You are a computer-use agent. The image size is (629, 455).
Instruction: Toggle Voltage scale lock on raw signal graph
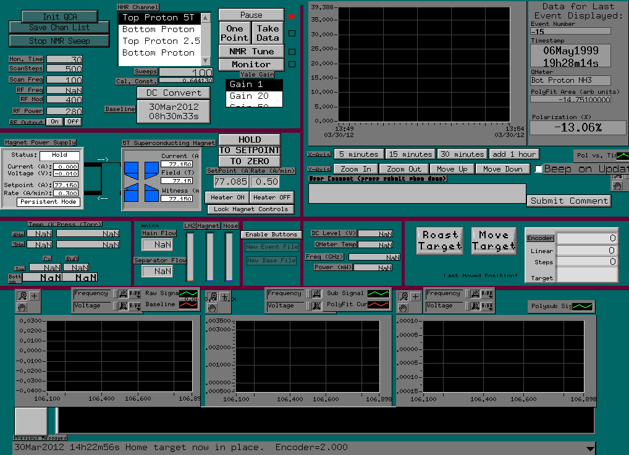click(x=116, y=306)
